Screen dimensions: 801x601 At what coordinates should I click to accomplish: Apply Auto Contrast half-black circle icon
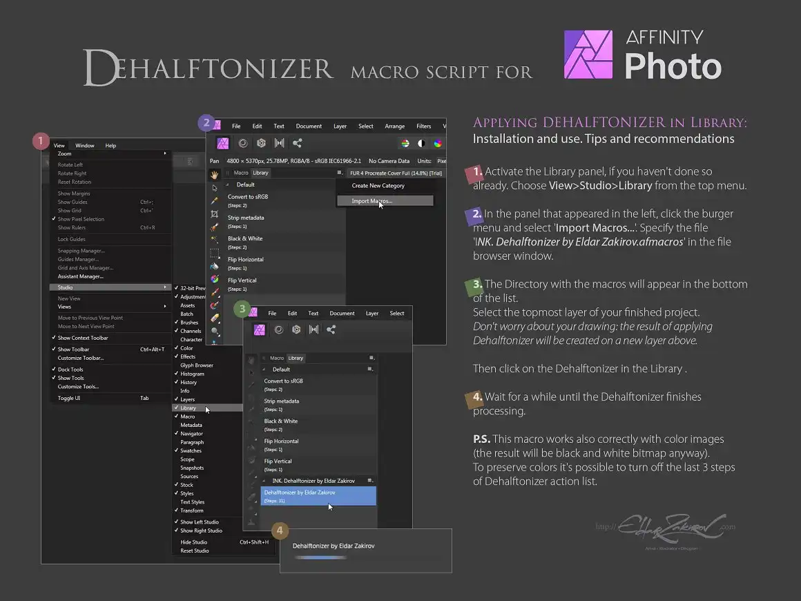click(421, 144)
